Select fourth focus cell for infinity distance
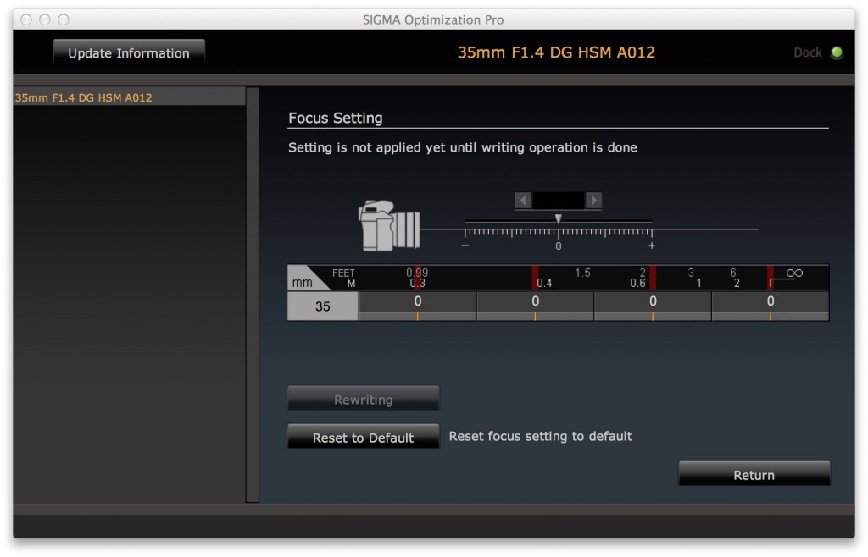 770,304
